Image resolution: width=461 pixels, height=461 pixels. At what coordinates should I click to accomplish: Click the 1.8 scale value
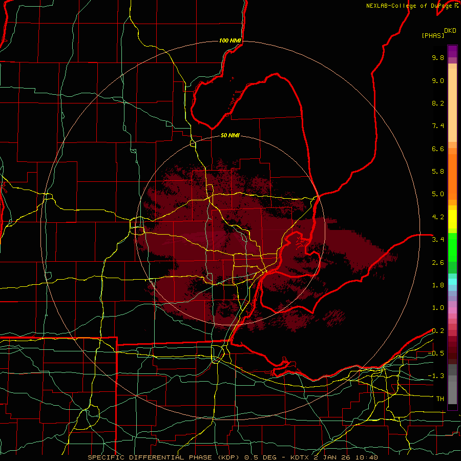click(x=438, y=285)
